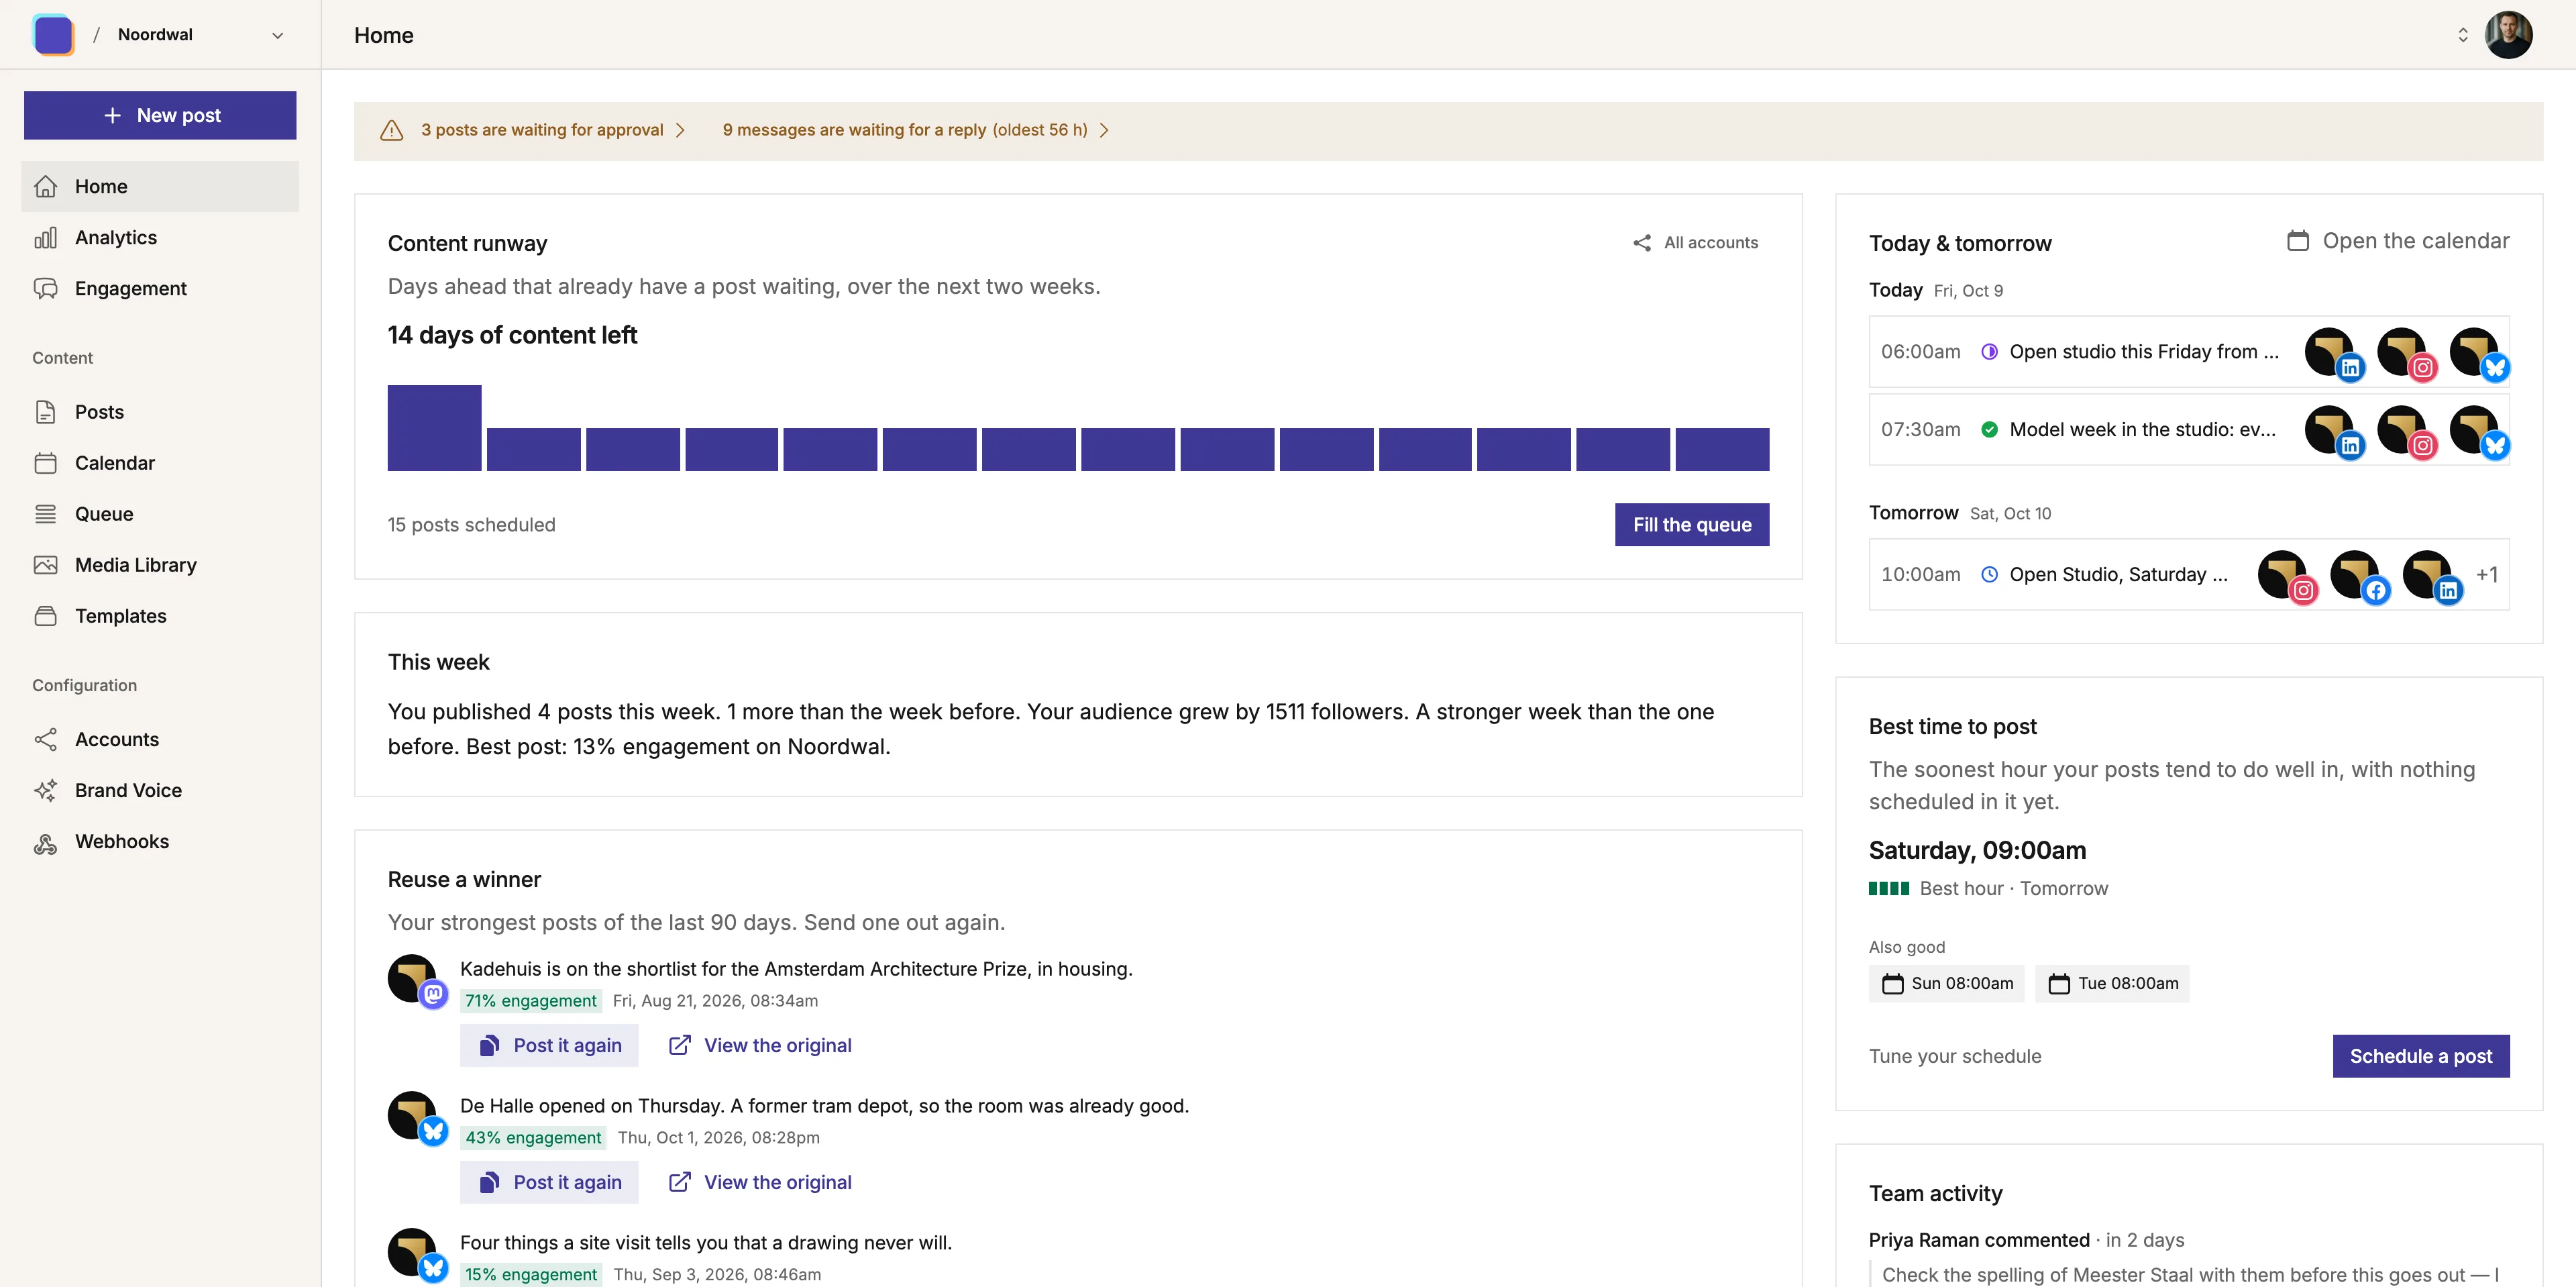View the original De Halle post
Image resolution: width=2576 pixels, height=1287 pixels.
click(760, 1183)
